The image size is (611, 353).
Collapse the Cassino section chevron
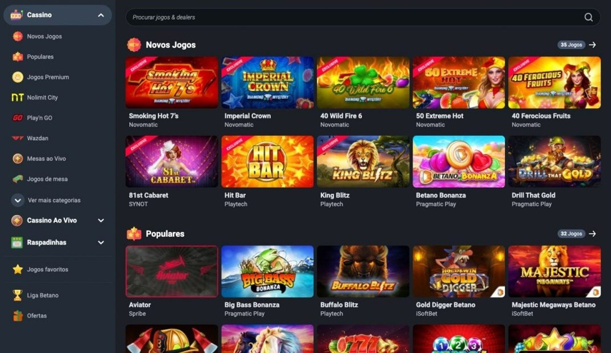point(101,15)
